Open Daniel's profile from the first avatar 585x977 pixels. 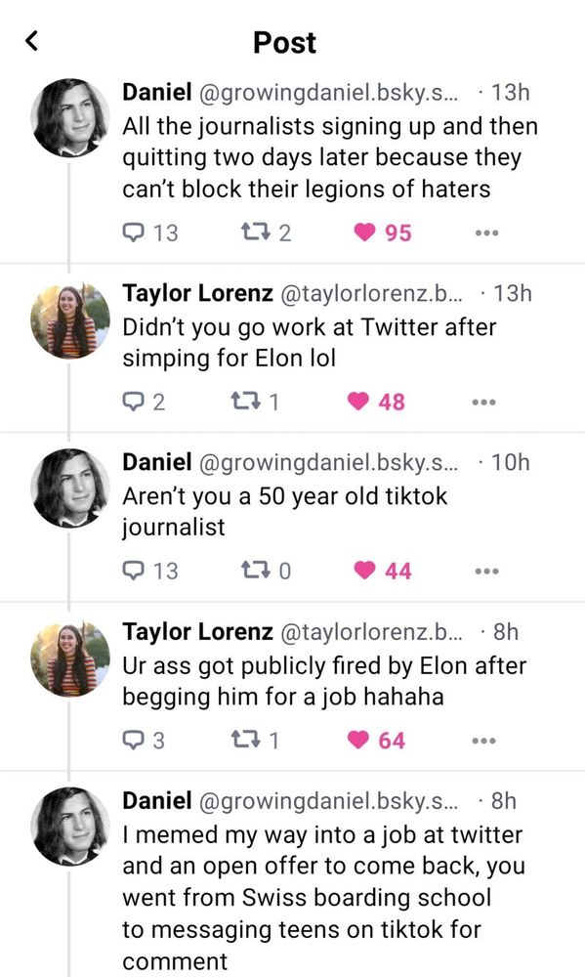[x=69, y=117]
